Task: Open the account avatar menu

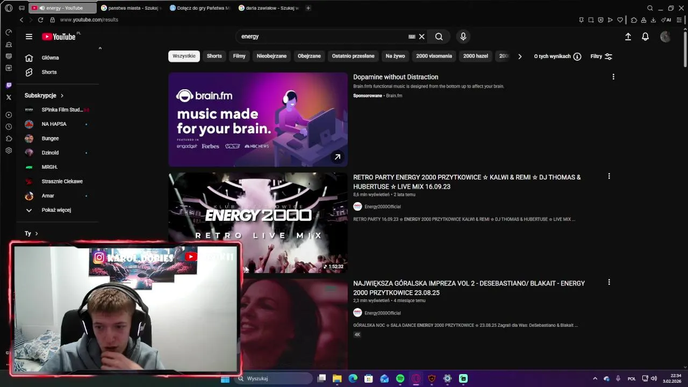Action: click(665, 37)
